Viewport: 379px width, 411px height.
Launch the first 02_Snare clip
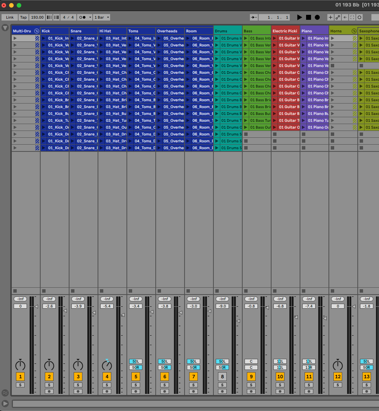click(73, 38)
